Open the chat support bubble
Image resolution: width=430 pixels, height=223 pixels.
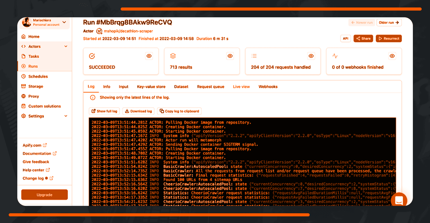coord(399,200)
